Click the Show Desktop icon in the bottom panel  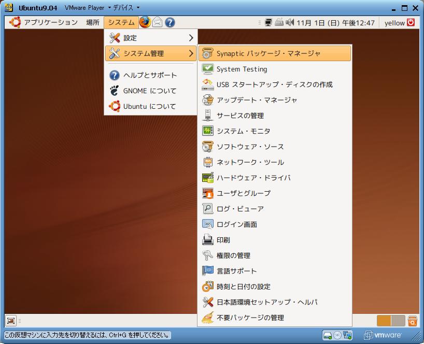11,321
